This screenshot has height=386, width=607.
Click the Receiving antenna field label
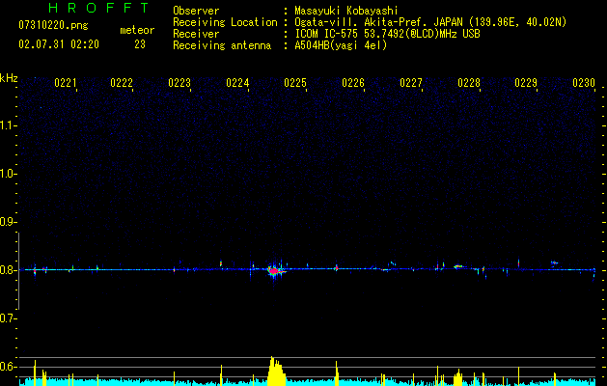(222, 45)
